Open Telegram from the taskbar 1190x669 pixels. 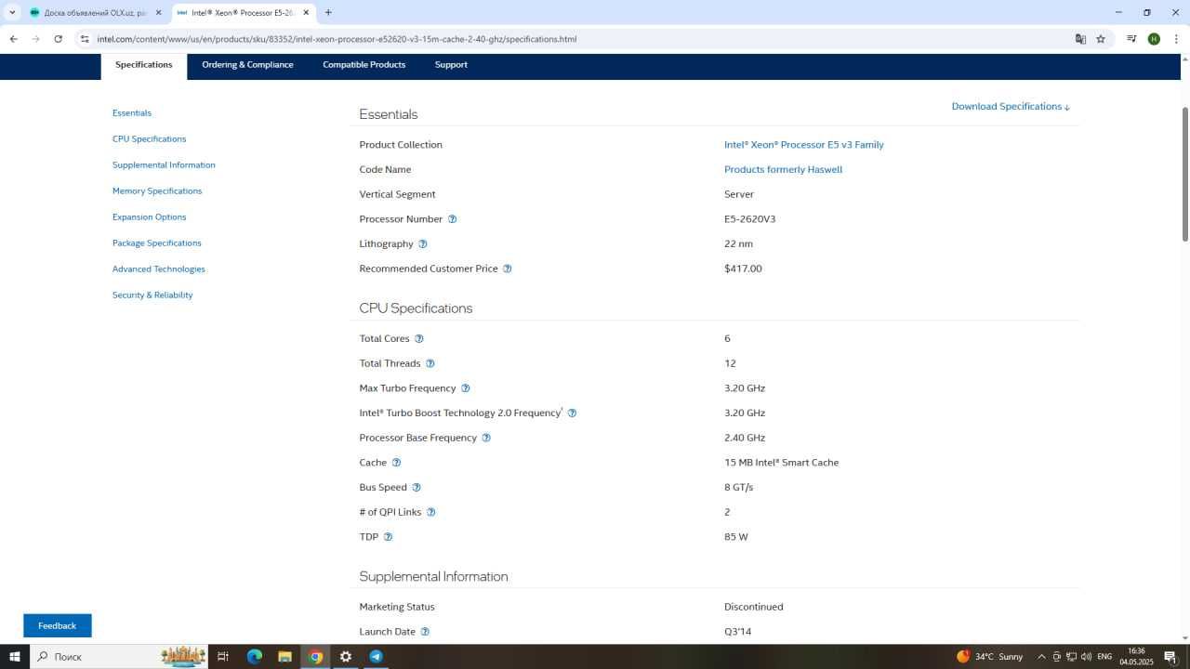(x=377, y=657)
